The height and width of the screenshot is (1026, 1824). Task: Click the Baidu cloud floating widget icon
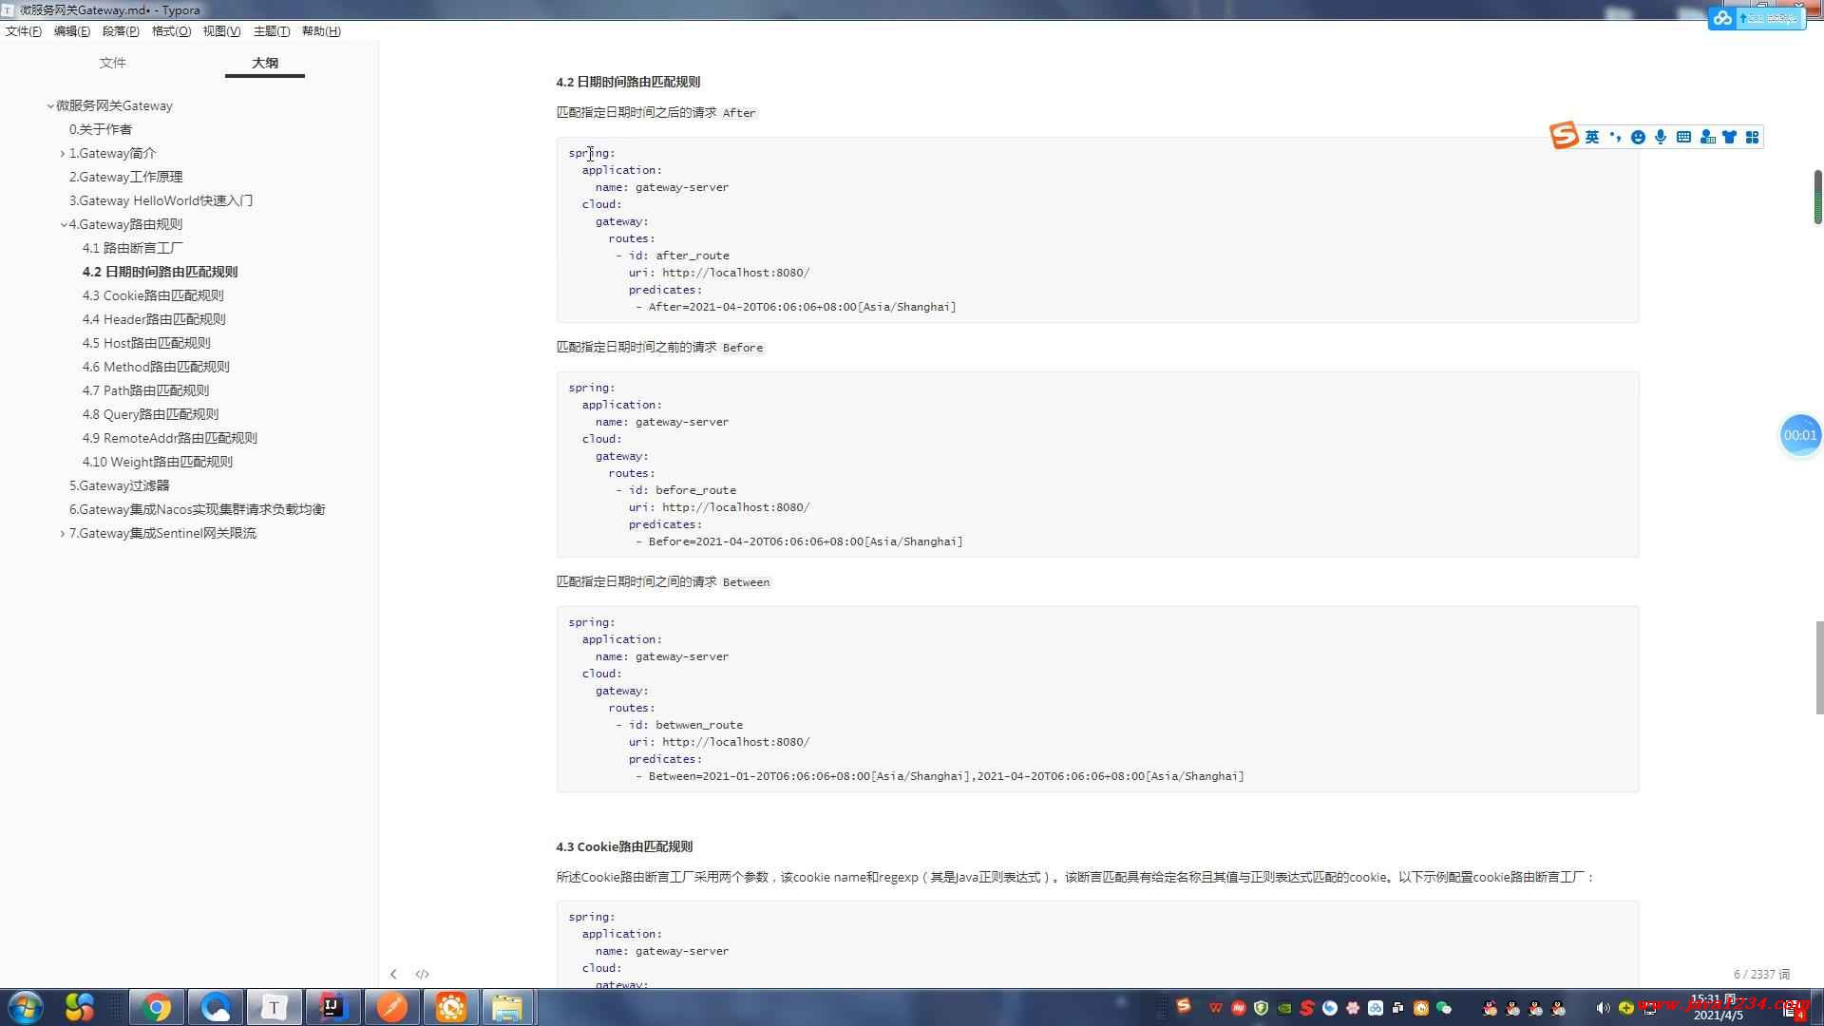click(x=1722, y=18)
